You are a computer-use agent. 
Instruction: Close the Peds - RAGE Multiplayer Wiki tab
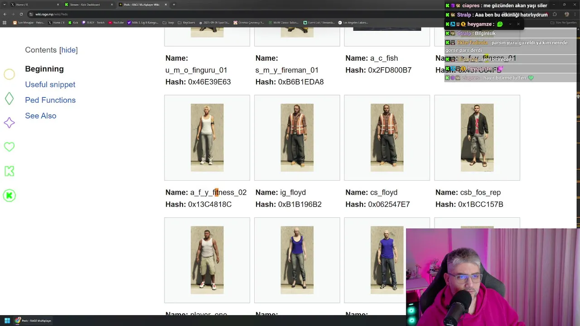pyautogui.click(x=166, y=5)
